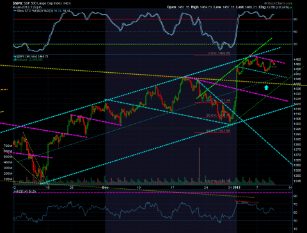
Task: Click the 100M volume axis label
Action: 8,179
